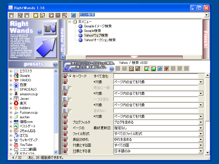Check the 完全に一致 row checkbox
Screen dimensions: 219x164
click(65, 87)
